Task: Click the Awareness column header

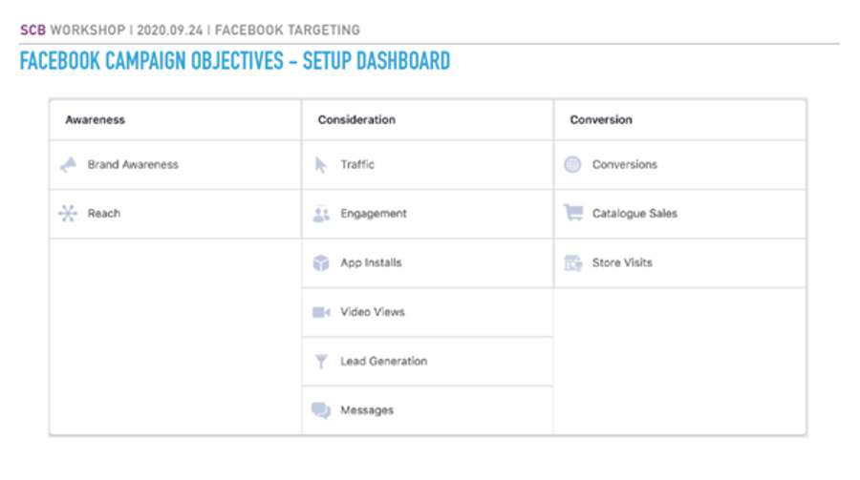Action: [96, 119]
